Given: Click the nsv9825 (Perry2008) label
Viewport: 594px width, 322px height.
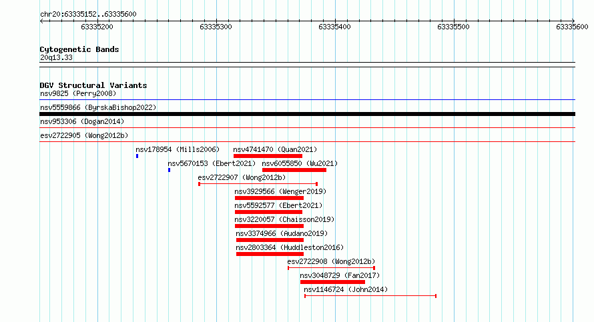Looking at the screenshot, I should [x=78, y=93].
